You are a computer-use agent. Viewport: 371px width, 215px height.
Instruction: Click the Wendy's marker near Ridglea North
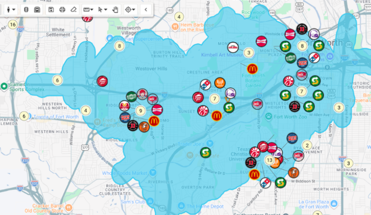tap(143, 94)
